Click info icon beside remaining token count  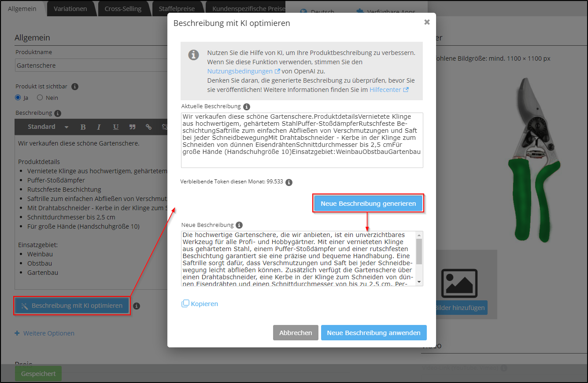(x=289, y=182)
